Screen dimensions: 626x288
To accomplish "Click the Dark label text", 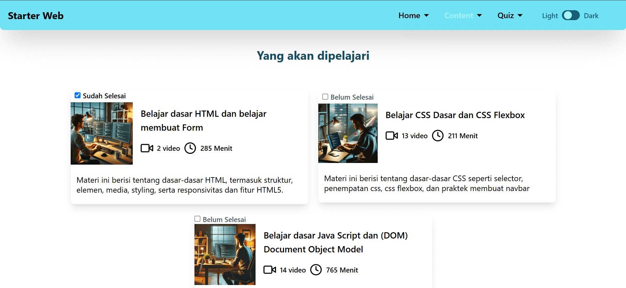I will coord(591,16).
